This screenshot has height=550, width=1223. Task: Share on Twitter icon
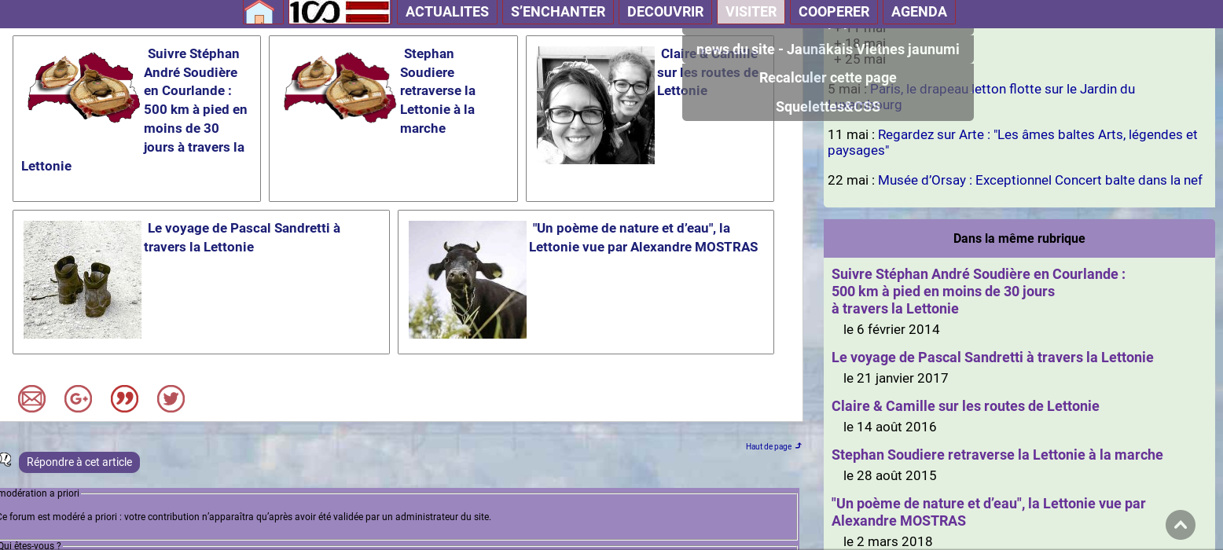click(x=171, y=399)
